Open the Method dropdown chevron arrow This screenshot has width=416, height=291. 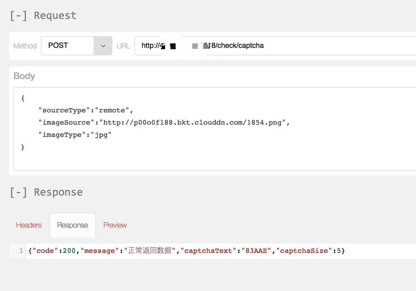[103, 46]
